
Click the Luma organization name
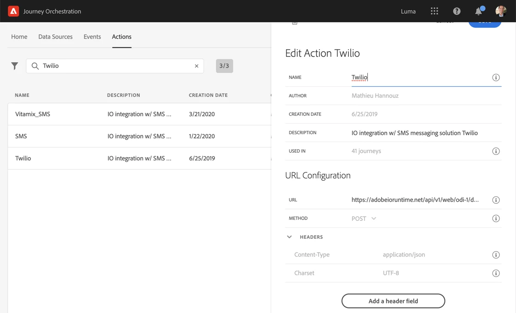coord(408,11)
